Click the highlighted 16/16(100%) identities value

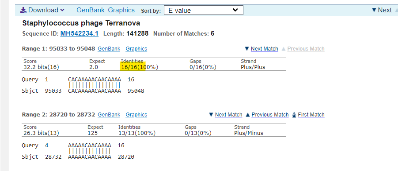pyautogui.click(x=140, y=67)
